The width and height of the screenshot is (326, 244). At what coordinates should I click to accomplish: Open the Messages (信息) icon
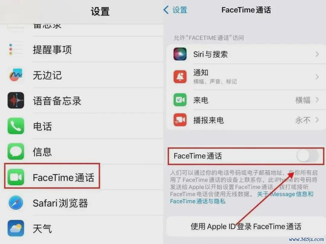(x=16, y=152)
